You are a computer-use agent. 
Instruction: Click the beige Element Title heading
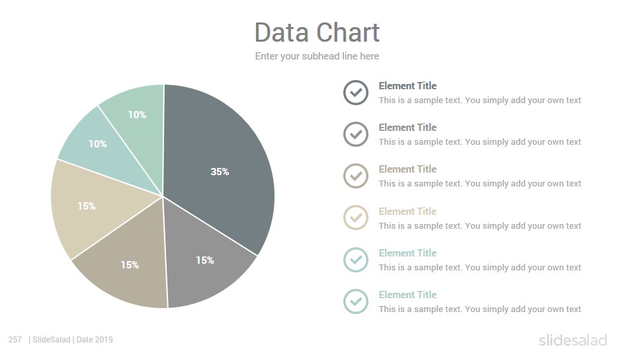pyautogui.click(x=407, y=212)
